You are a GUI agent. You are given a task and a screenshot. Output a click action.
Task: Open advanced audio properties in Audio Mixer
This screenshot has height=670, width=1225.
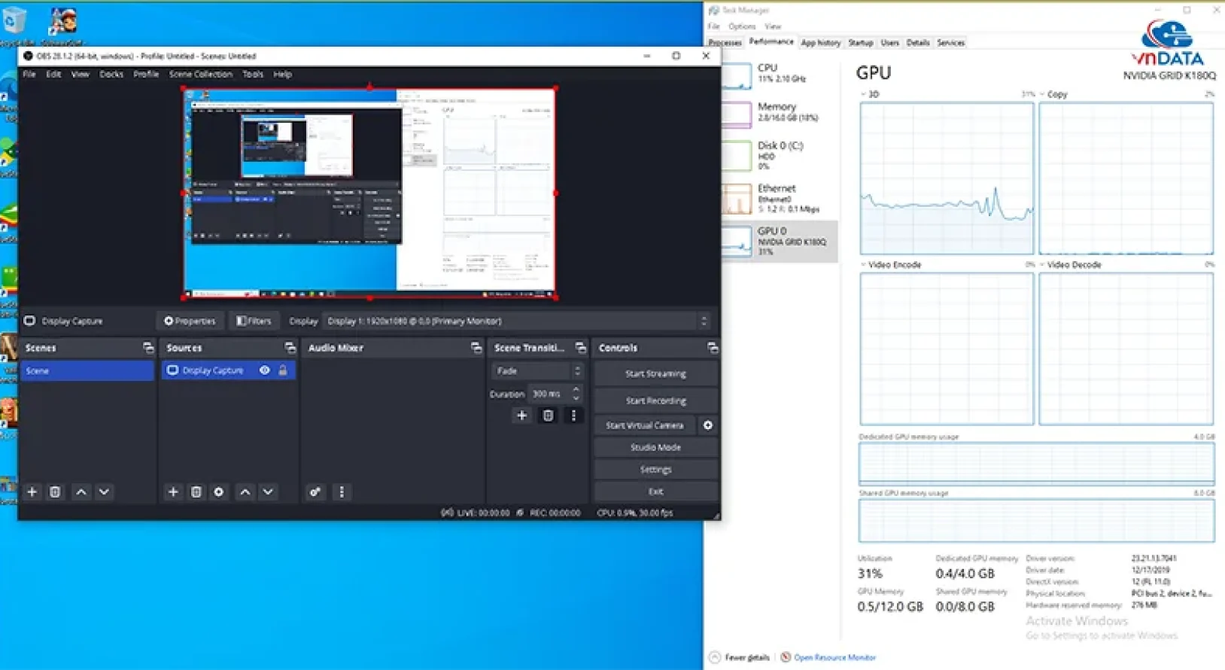pos(315,492)
